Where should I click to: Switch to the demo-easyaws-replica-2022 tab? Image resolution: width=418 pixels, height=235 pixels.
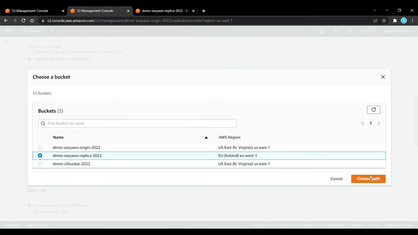pos(165,11)
